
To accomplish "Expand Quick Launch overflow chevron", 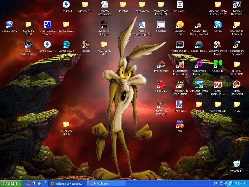I will 45,182.
